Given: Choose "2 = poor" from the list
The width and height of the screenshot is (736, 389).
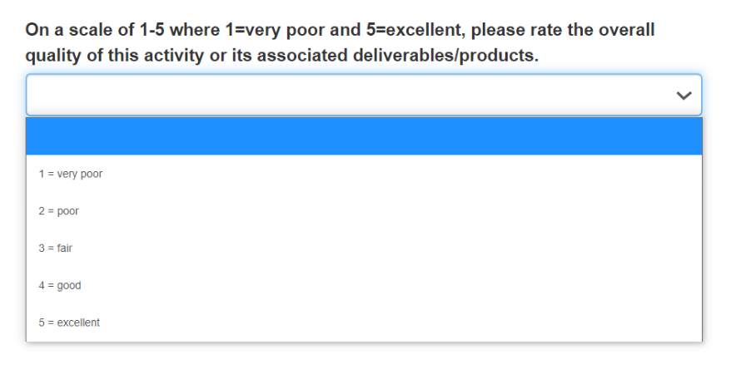Looking at the screenshot, I should coord(58,211).
